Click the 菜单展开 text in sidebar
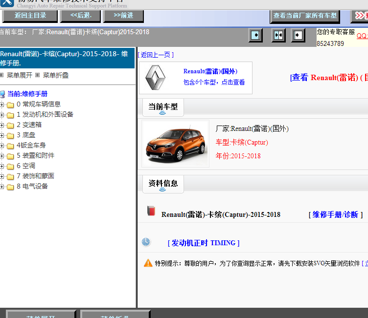 pyautogui.click(x=20, y=75)
